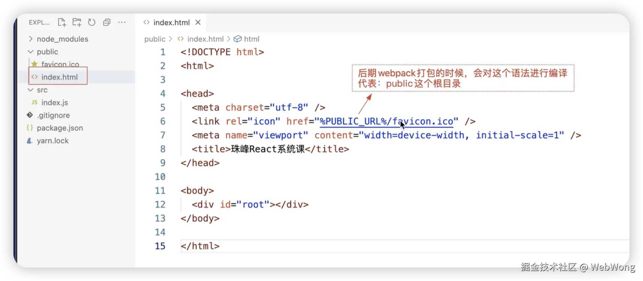Place cursor in the DOCTYPE html line

pos(222,52)
